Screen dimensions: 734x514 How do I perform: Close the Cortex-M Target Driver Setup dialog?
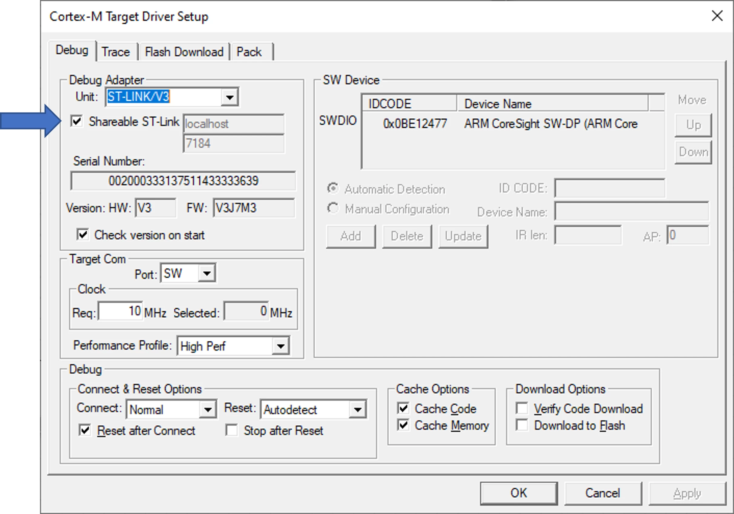tap(717, 16)
